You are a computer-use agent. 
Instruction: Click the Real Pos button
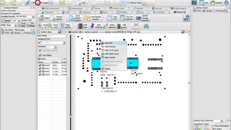(x=22, y=25)
